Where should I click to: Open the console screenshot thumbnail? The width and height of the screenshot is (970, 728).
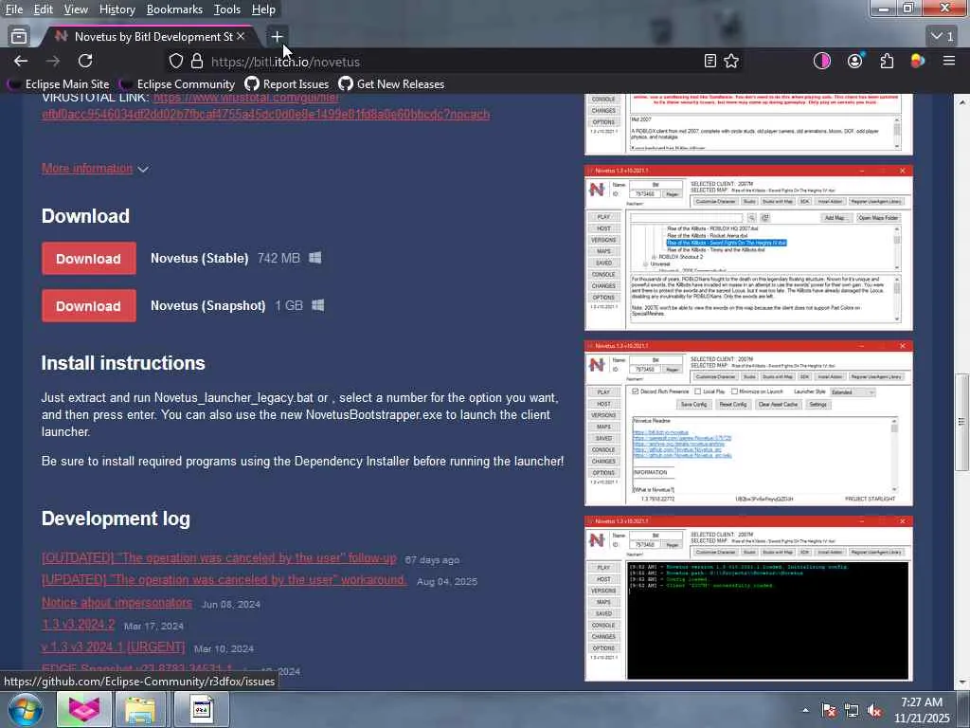pos(748,599)
